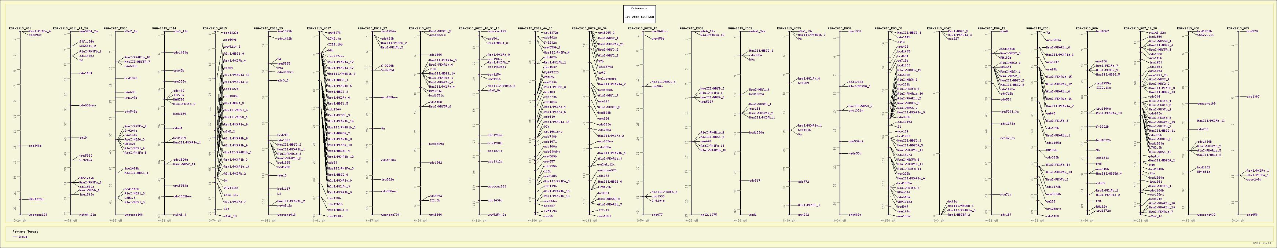The width and height of the screenshot is (1277, 248).
Task: Select the aco193brv marker label
Action: pos(390,98)
